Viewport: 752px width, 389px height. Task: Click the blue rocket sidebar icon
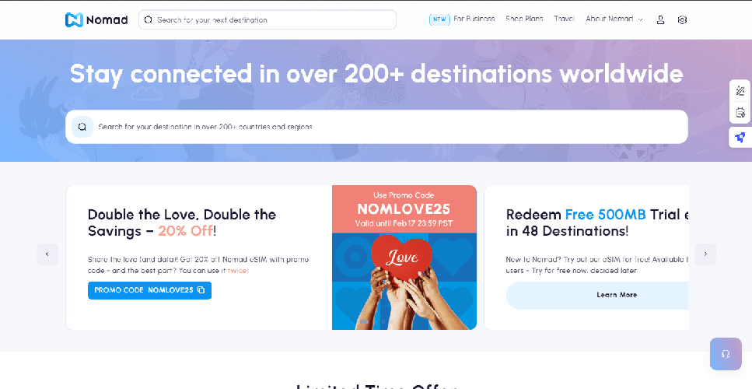[x=740, y=138]
